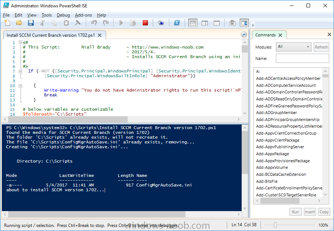The height and width of the screenshot is (231, 334).
Task: Select Add-BitsFile command
Action: click(x=267, y=181)
